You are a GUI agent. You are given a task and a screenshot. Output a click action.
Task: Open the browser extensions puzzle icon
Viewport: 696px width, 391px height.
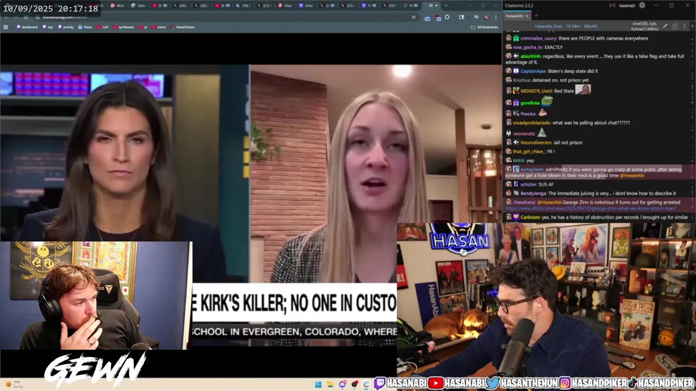(447, 17)
